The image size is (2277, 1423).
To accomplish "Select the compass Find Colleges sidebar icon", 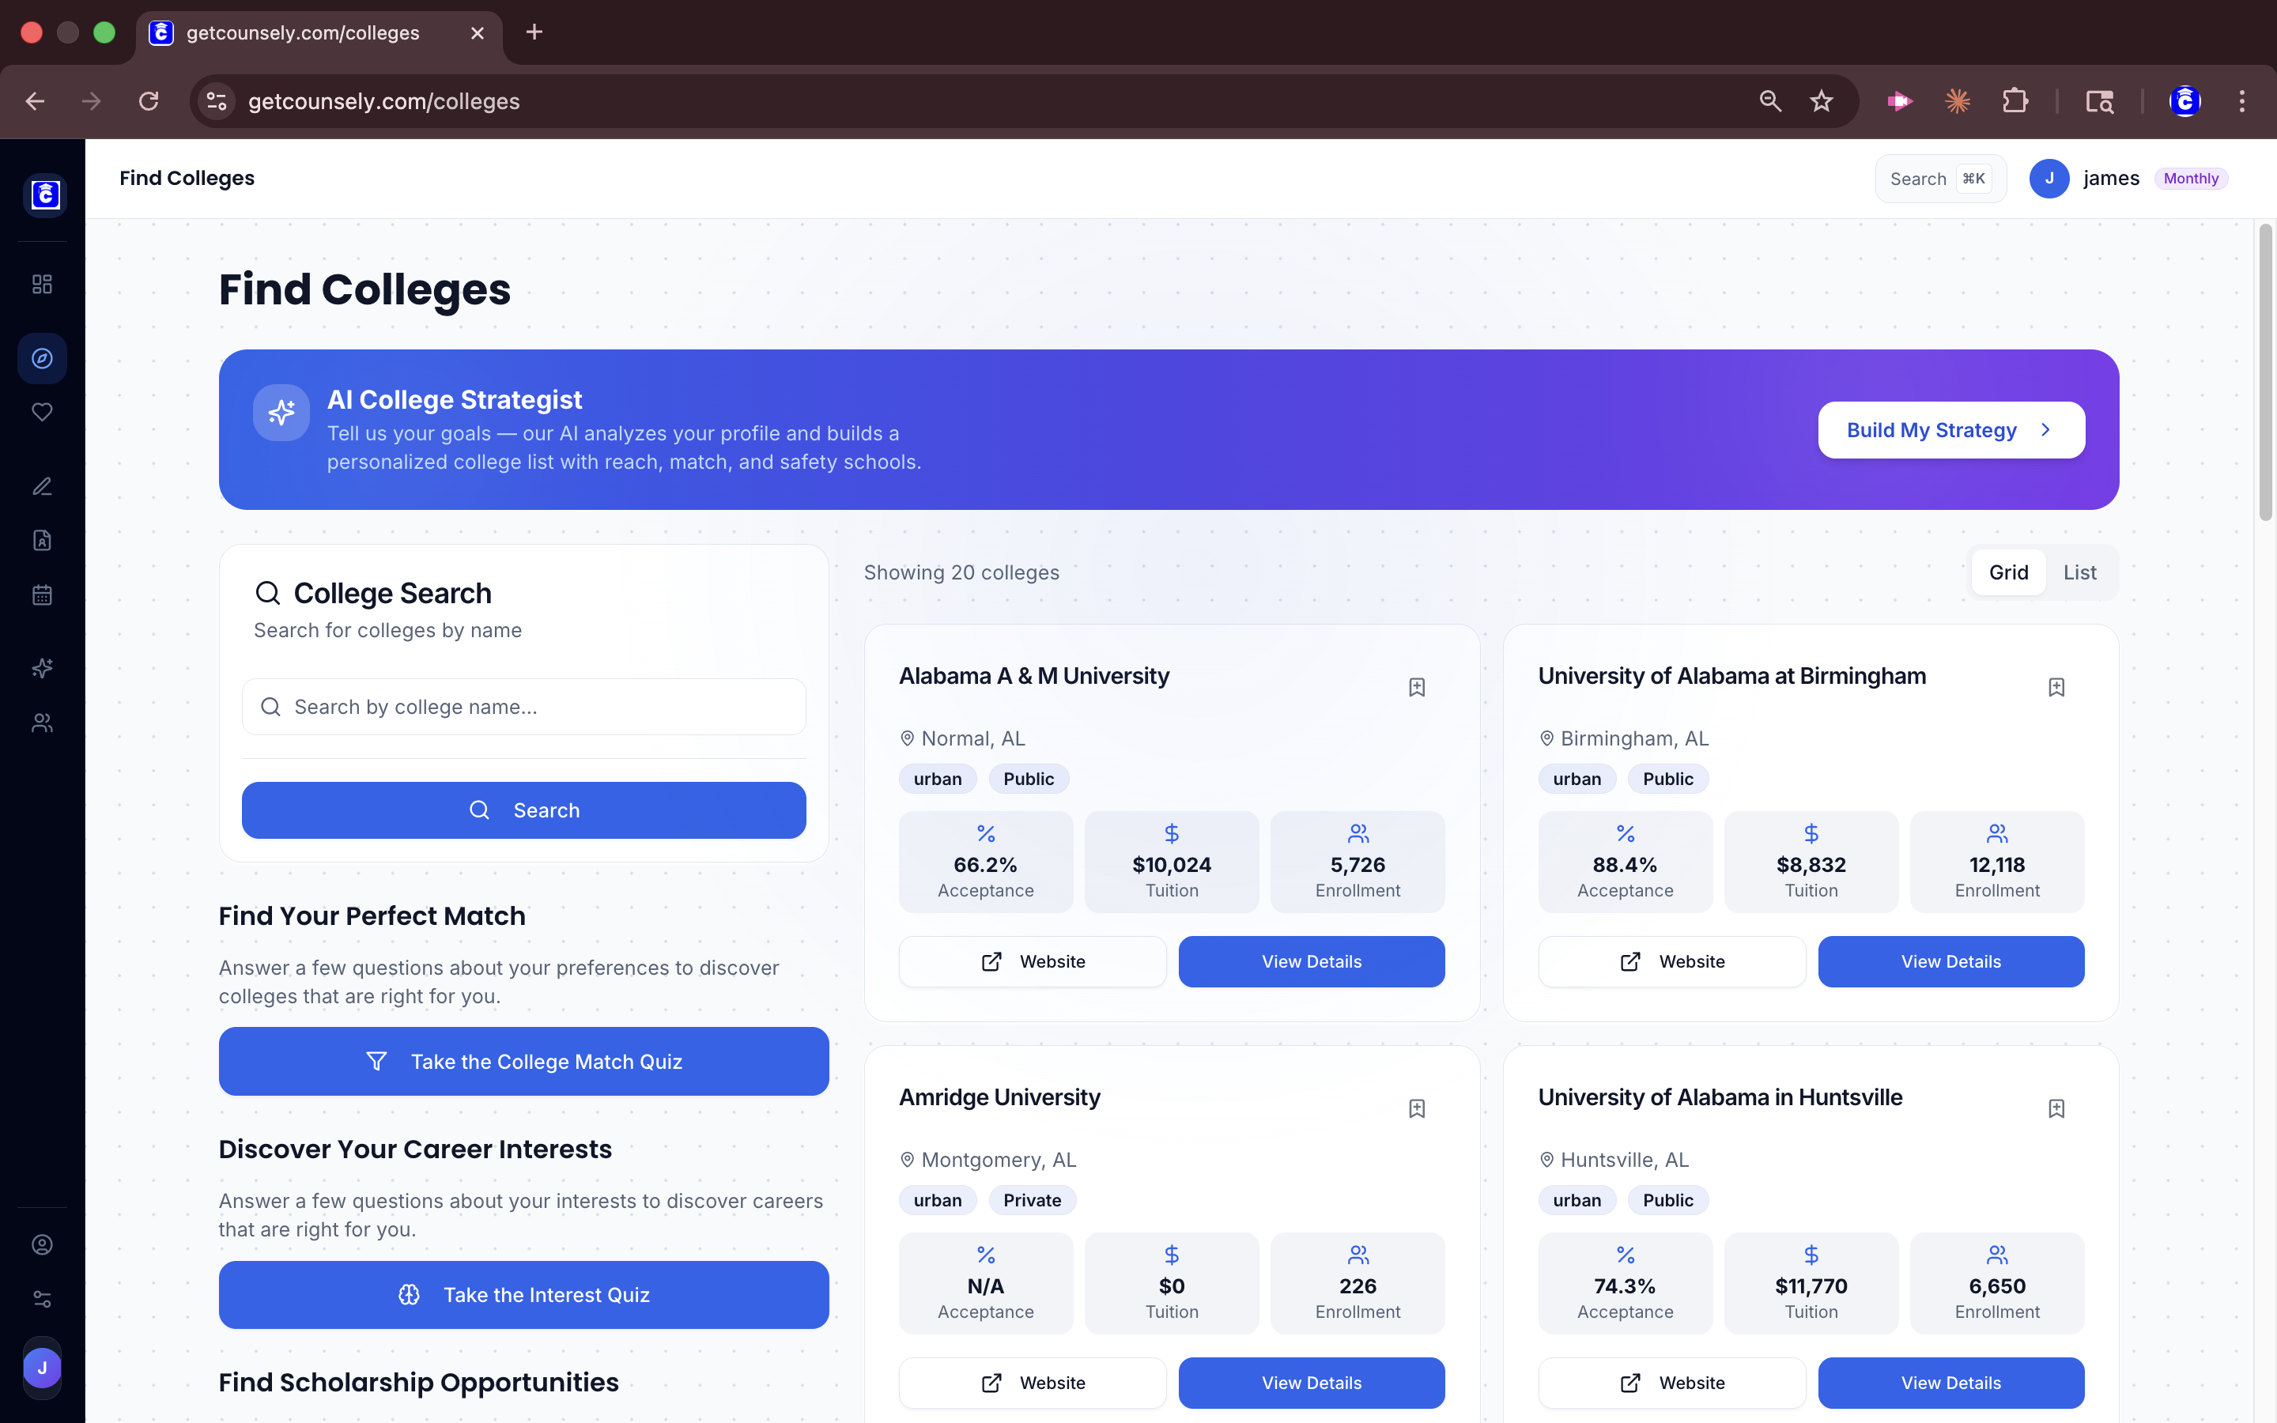I will (x=41, y=357).
